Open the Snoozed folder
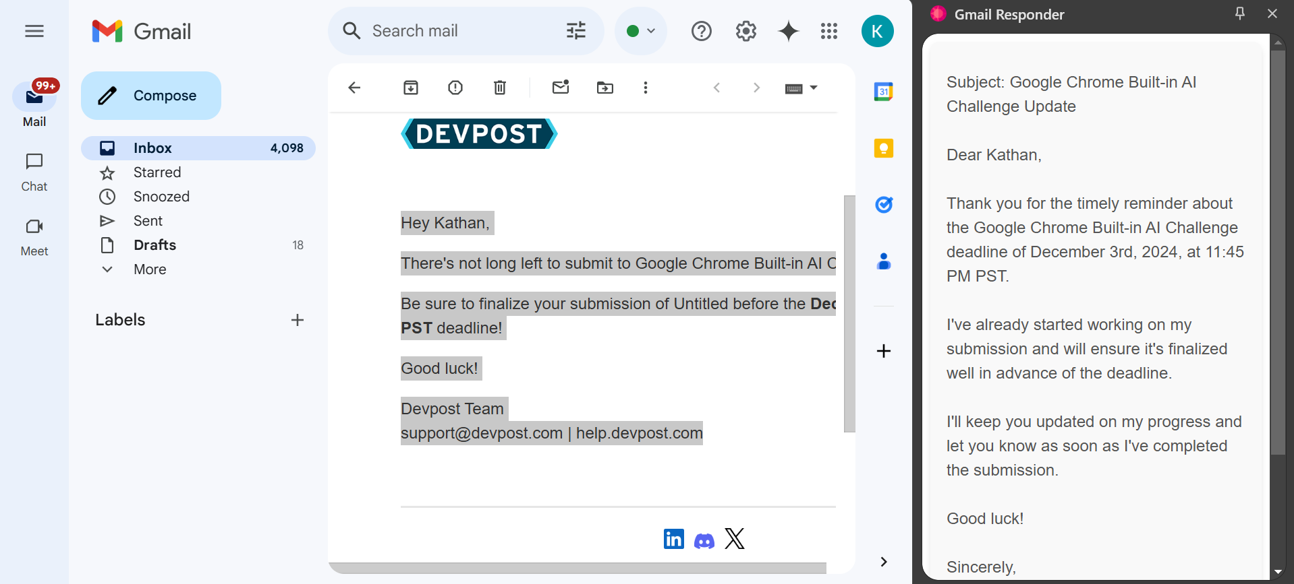Viewport: 1294px width, 584px height. [198, 197]
